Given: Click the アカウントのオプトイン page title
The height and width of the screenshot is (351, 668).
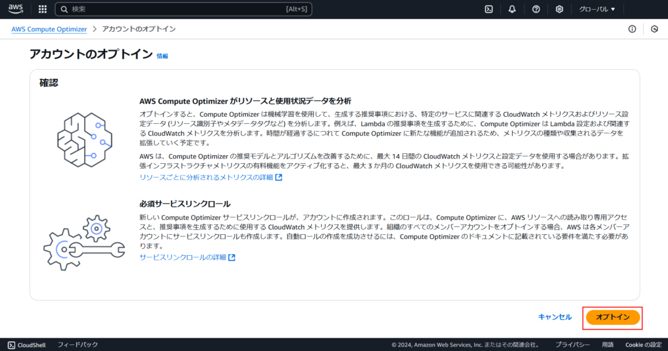Looking at the screenshot, I should tap(91, 54).
